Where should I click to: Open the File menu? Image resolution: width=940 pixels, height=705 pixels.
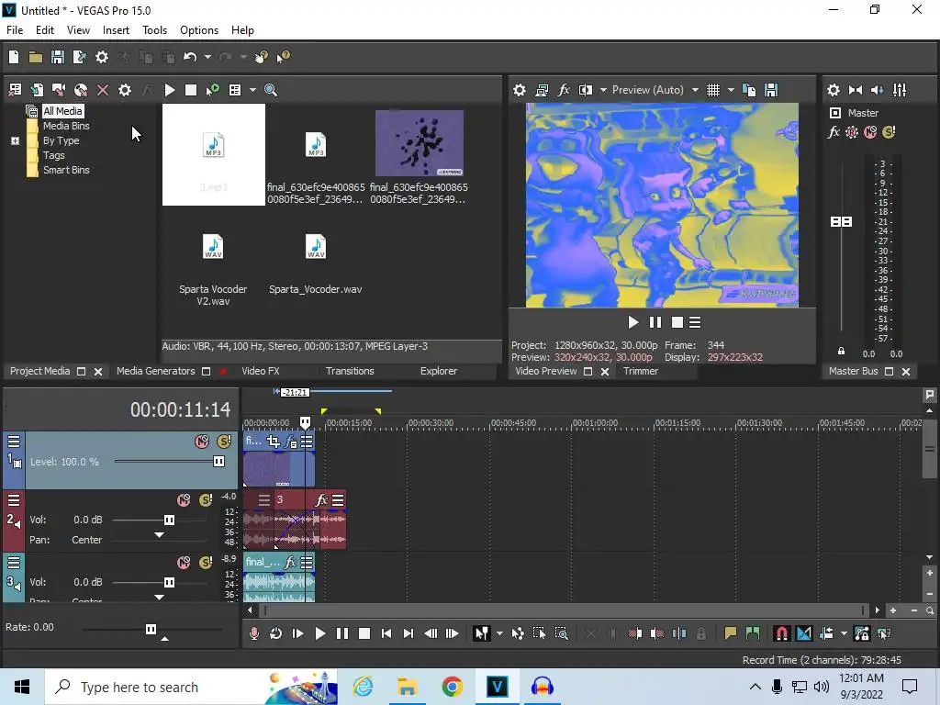pos(15,30)
